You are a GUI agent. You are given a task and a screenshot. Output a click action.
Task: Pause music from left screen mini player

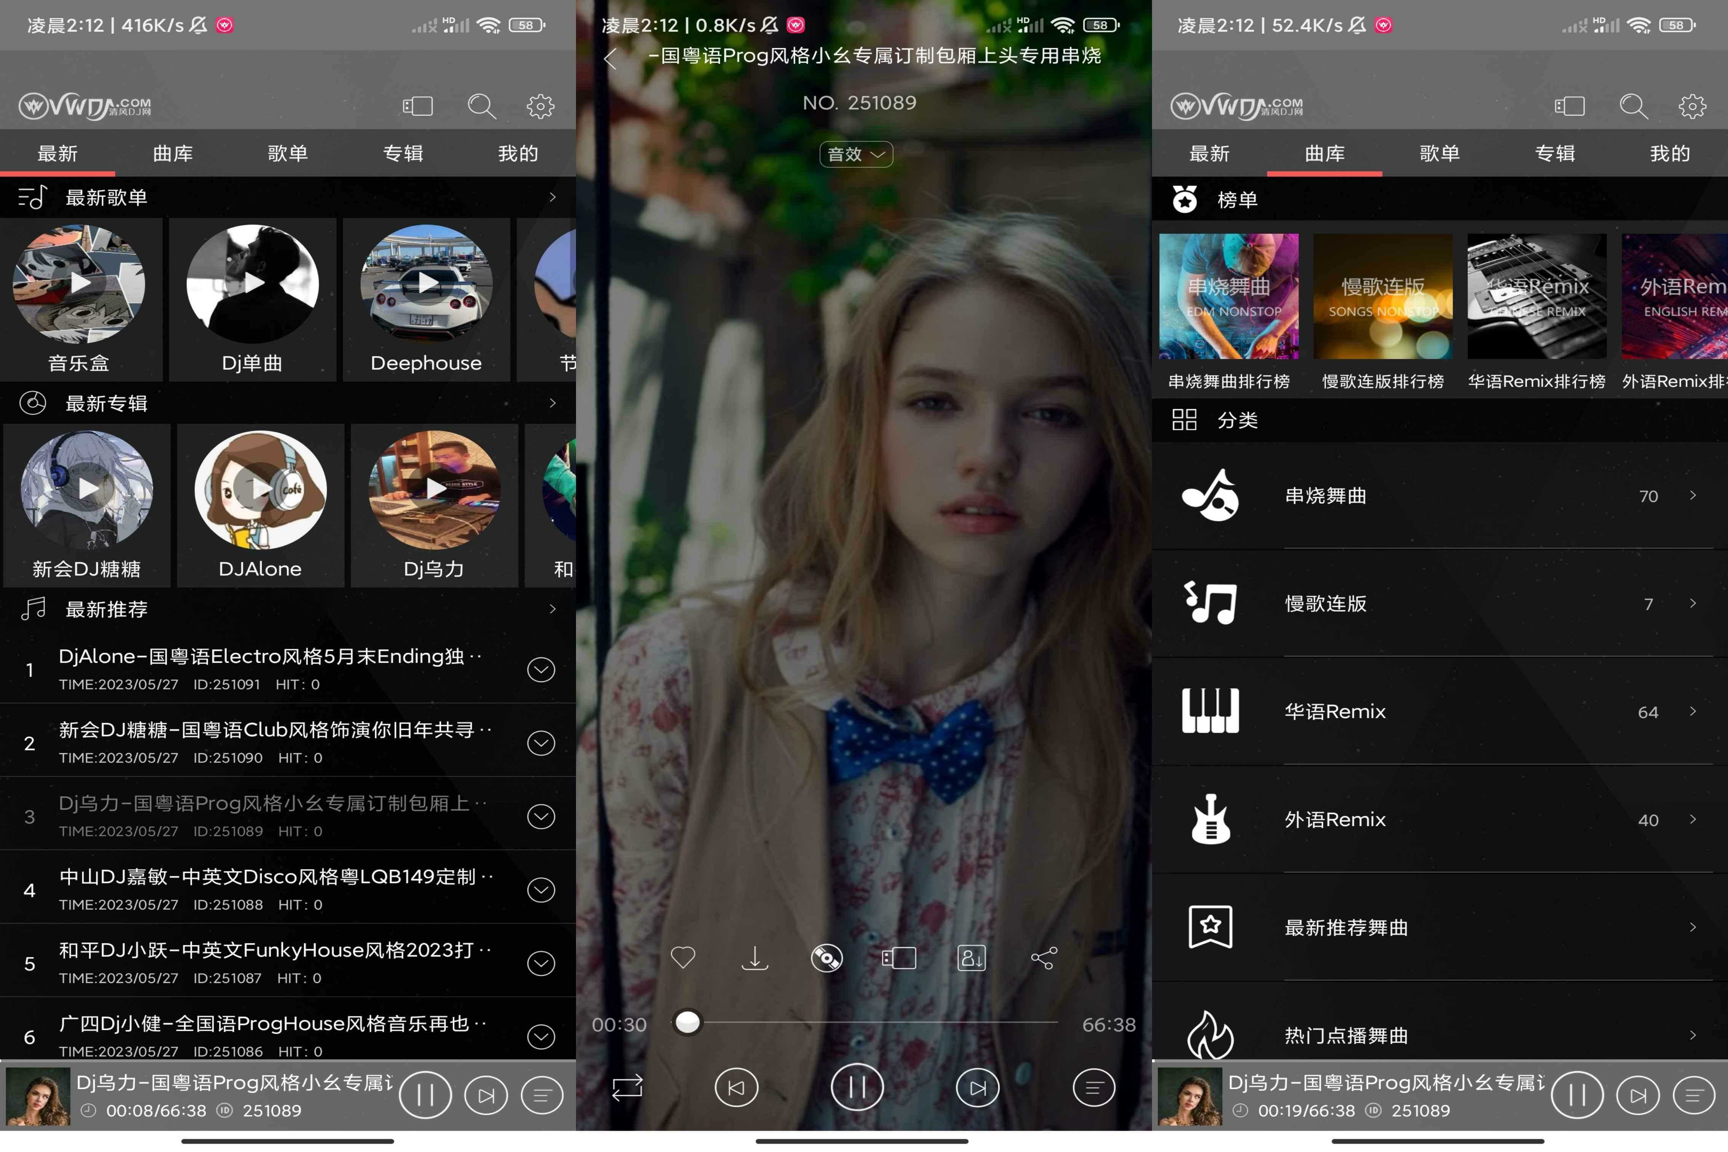(425, 1095)
